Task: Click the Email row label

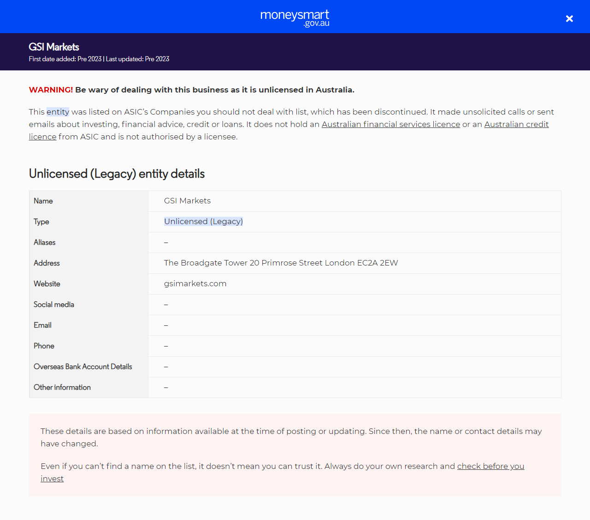Action: [42, 325]
